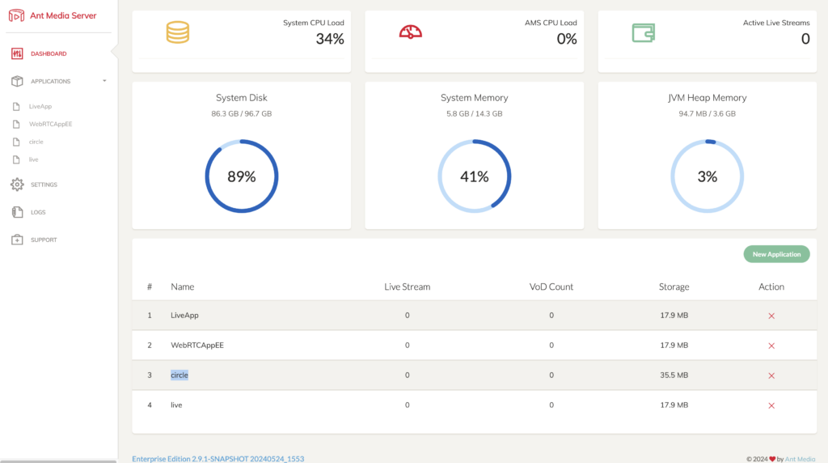Viewport: 828px width, 463px height.
Task: Click the System Disk 89% progress ring
Action: point(241,176)
